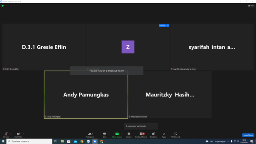The height and width of the screenshot is (144, 256).
Task: Select Andy Pamungkas video tile
Action: [x=86, y=94]
